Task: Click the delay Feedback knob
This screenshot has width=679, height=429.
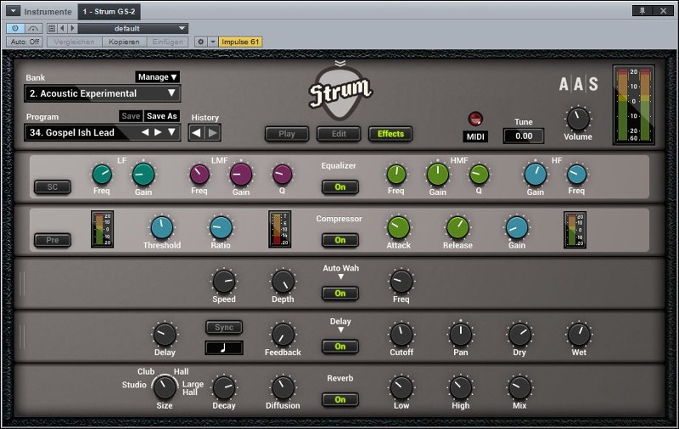Action: coord(283,334)
